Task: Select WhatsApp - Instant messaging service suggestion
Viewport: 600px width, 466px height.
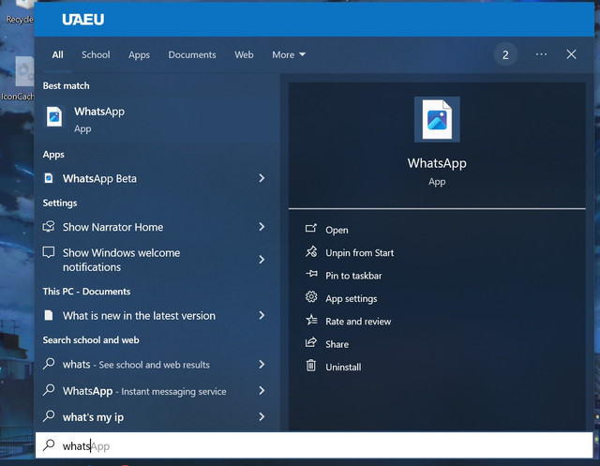Action: coord(157,391)
